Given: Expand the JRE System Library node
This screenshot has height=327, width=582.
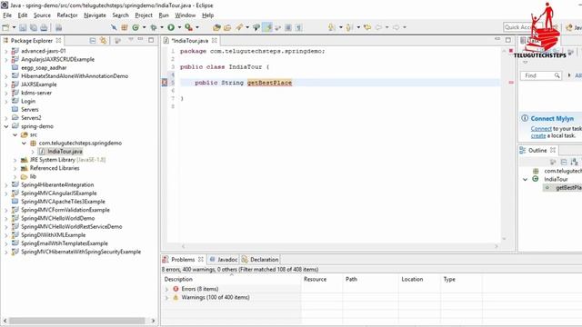Looking at the screenshot, I should click(x=15, y=160).
